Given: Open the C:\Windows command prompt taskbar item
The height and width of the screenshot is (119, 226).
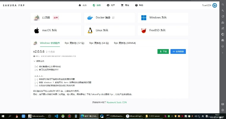Looking at the screenshot, I should click(115, 116).
